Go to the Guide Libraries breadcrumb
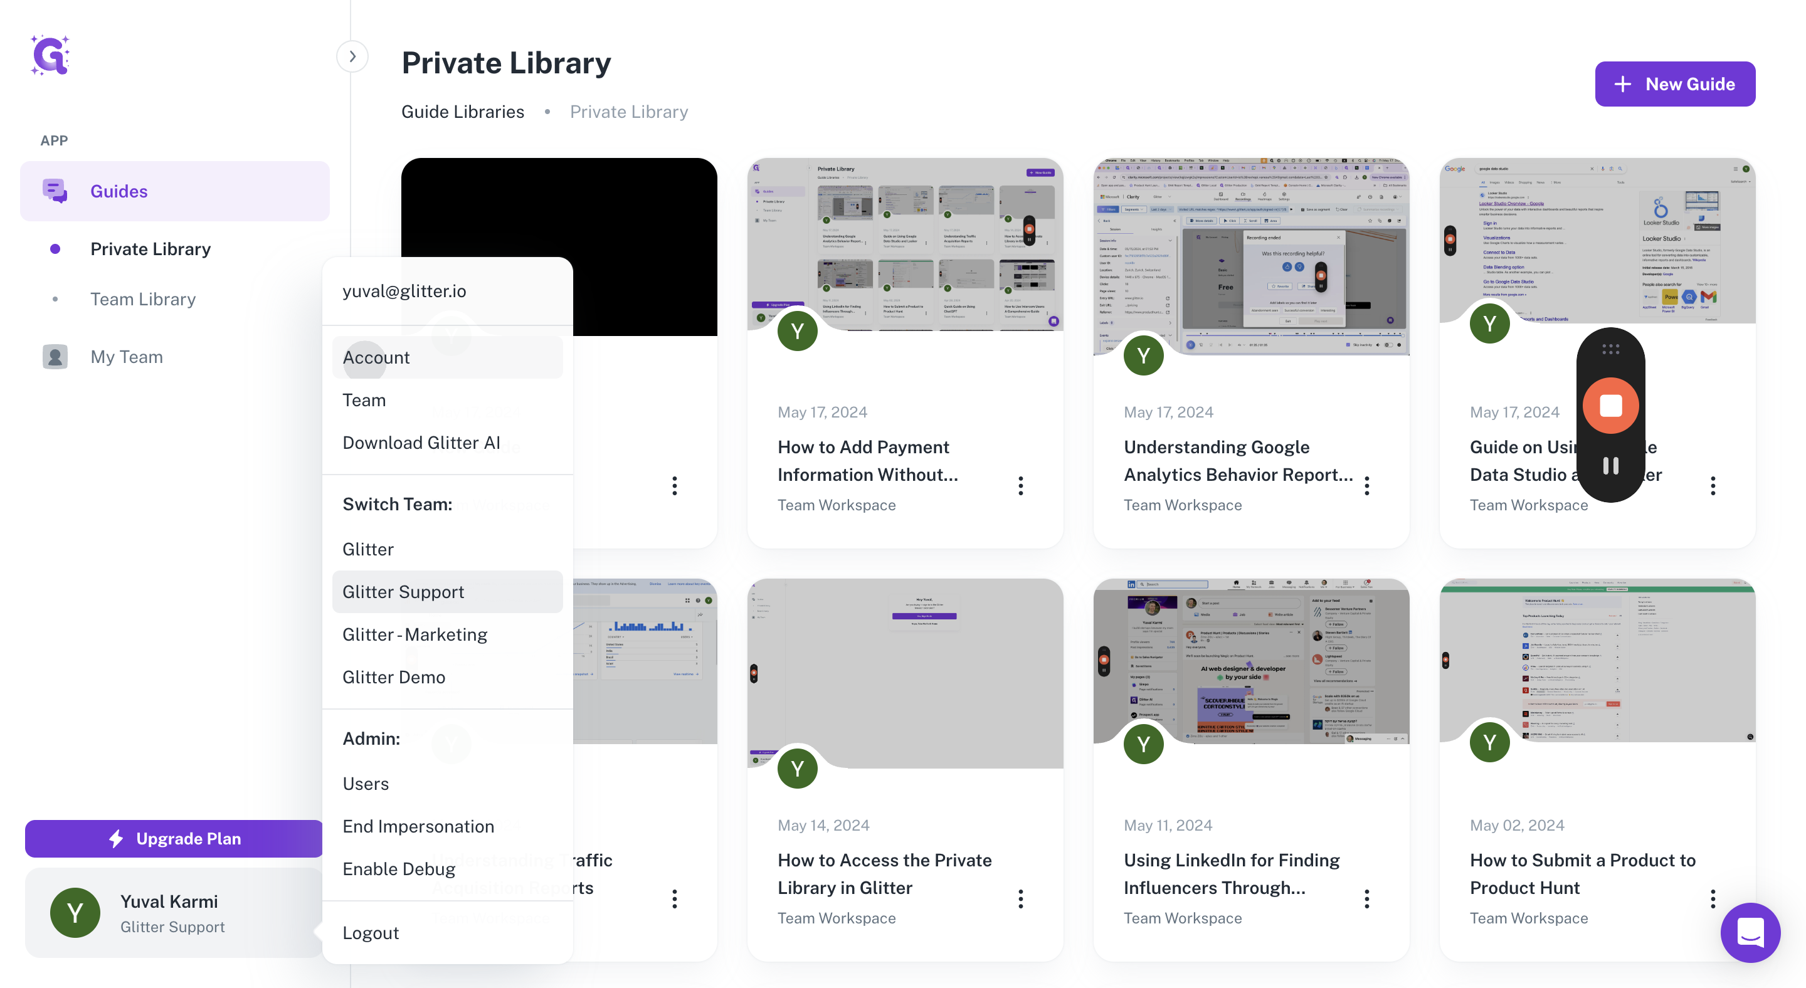The width and height of the screenshot is (1806, 988). [x=463, y=112]
